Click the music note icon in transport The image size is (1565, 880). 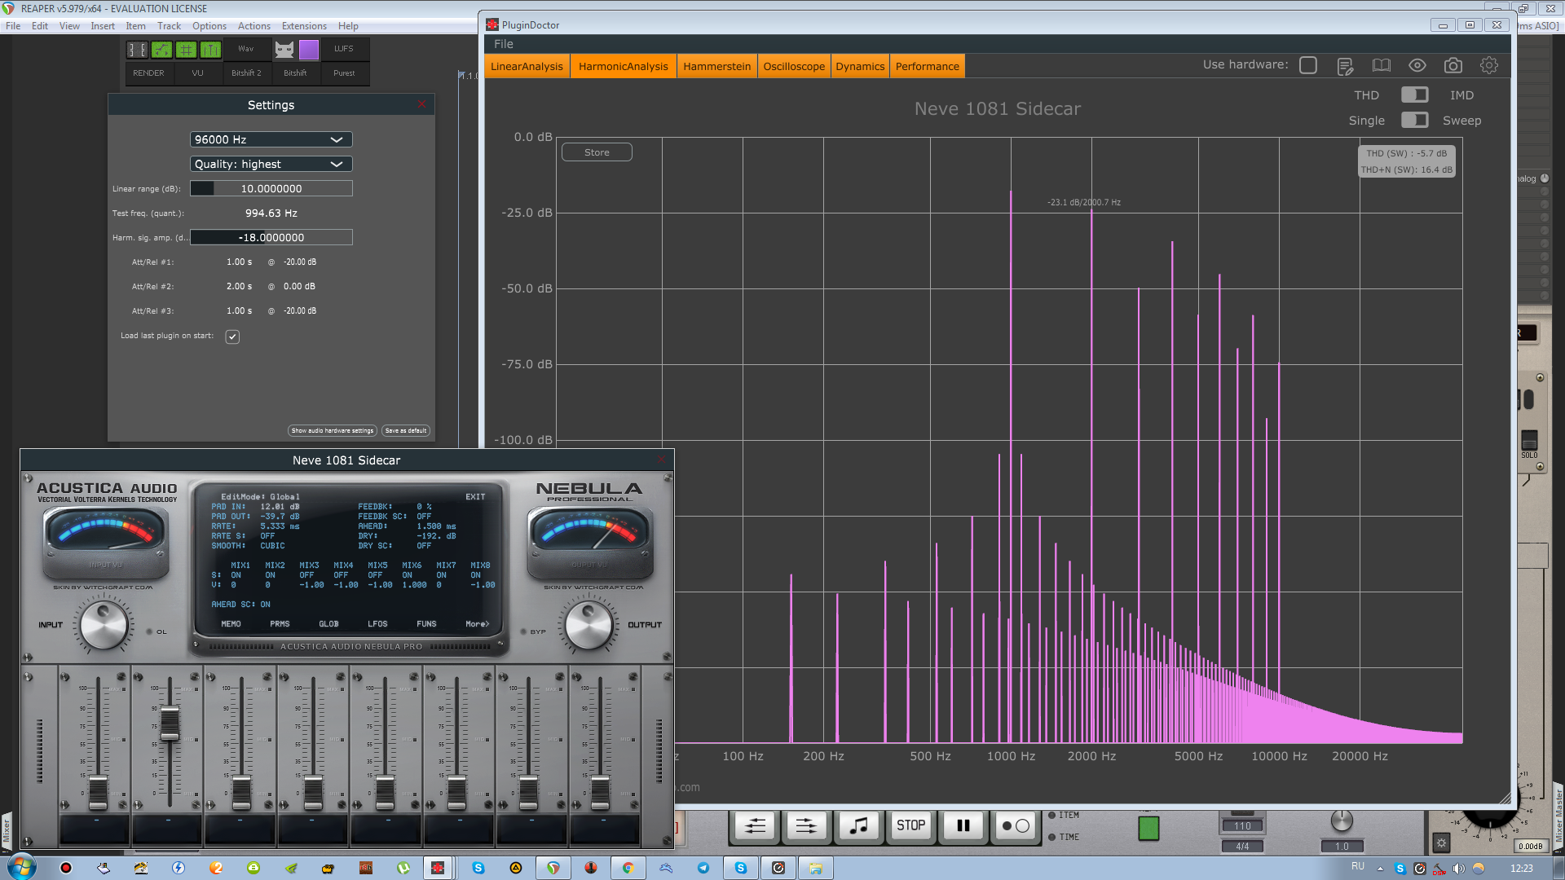click(858, 826)
